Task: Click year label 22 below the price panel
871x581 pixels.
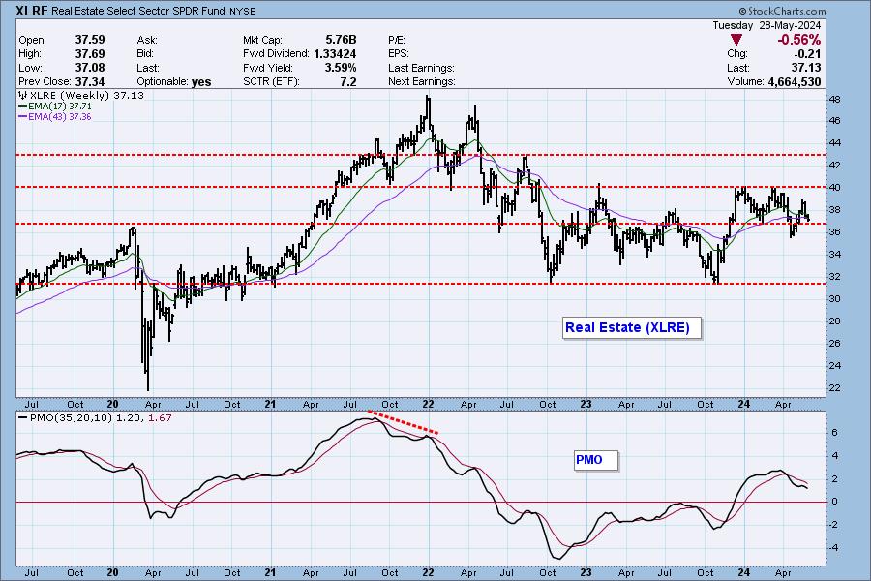Action: tap(429, 404)
